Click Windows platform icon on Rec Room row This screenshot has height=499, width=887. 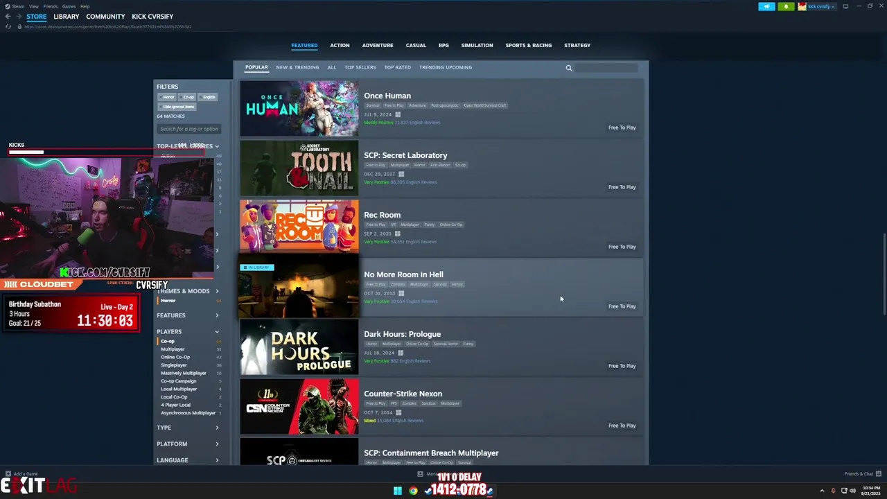coord(397,234)
